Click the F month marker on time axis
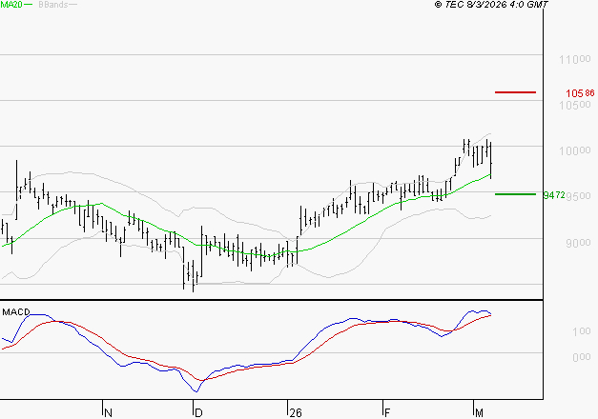Screen dimensions: 598x419 coord(387,413)
